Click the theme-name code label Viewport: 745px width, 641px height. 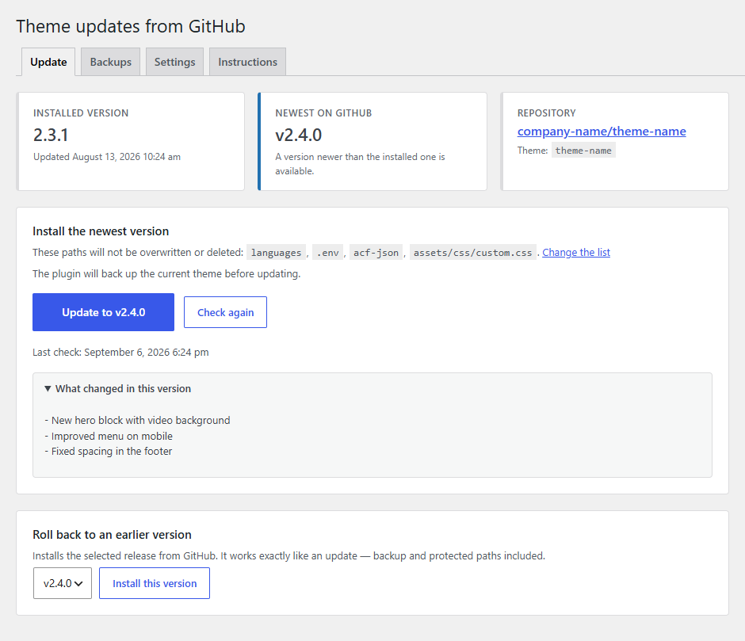pos(583,151)
